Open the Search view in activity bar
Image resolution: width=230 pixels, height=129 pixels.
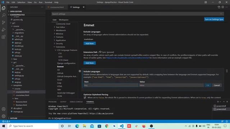[4, 15]
